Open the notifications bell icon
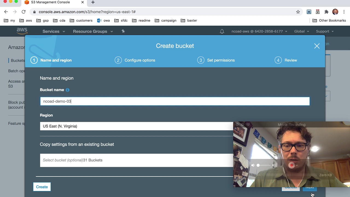The height and width of the screenshot is (197, 350). pyautogui.click(x=222, y=31)
